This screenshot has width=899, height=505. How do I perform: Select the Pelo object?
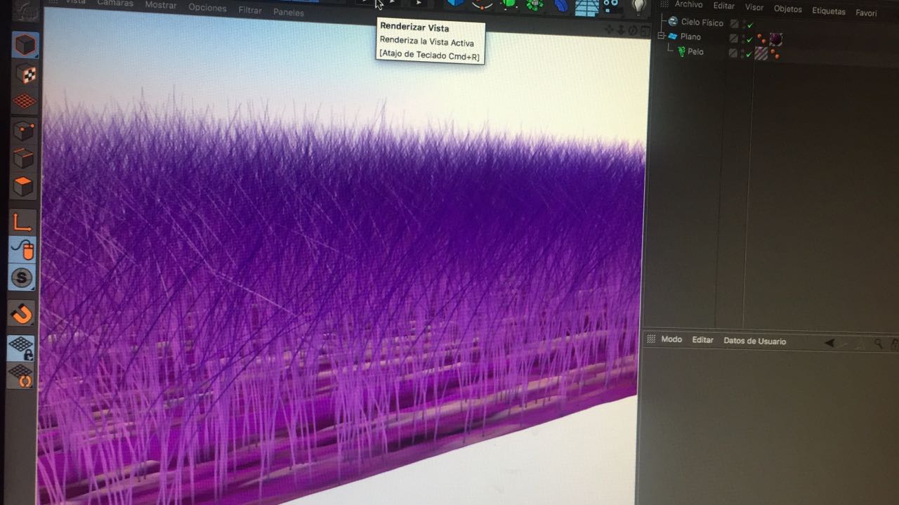pyautogui.click(x=695, y=52)
